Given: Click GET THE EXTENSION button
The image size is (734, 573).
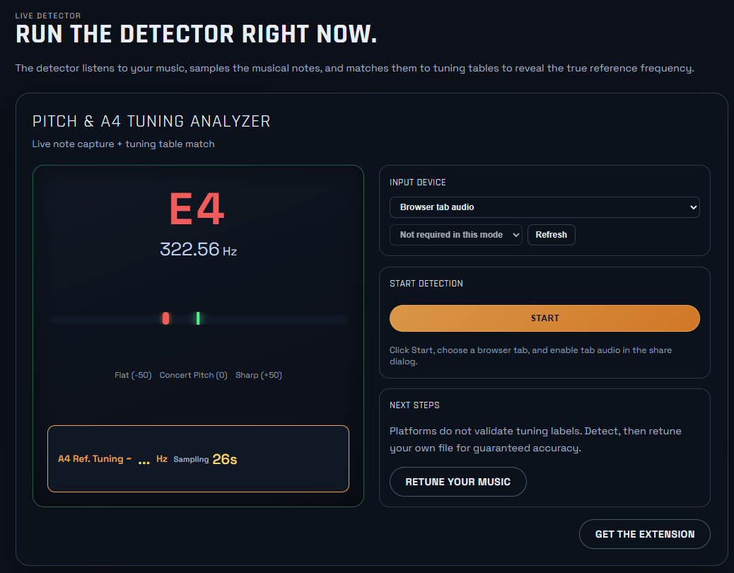Looking at the screenshot, I should (644, 534).
